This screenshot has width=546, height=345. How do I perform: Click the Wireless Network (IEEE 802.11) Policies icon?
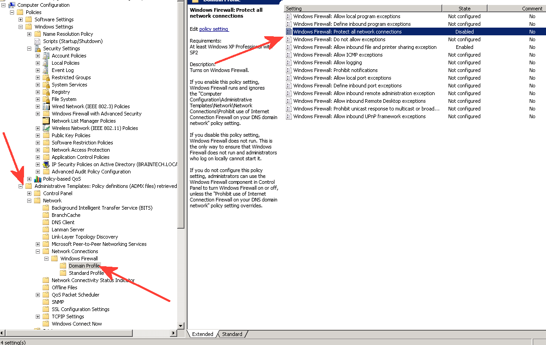click(46, 128)
